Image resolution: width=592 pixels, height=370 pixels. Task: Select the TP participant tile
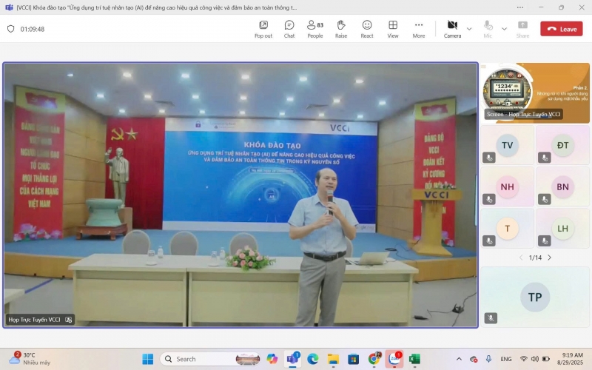(x=535, y=297)
